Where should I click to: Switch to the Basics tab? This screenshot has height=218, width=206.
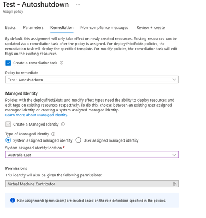click(10, 28)
